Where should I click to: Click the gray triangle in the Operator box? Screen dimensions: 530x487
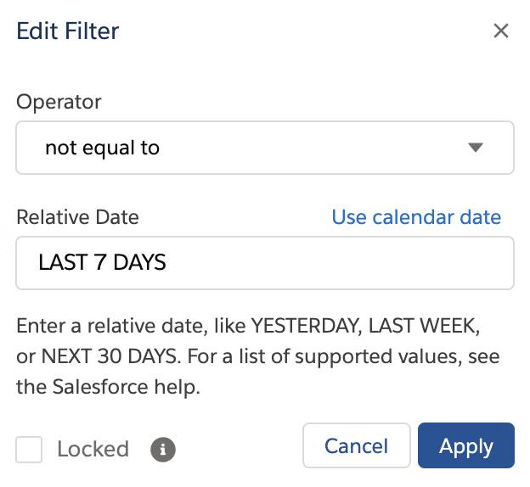(x=476, y=148)
